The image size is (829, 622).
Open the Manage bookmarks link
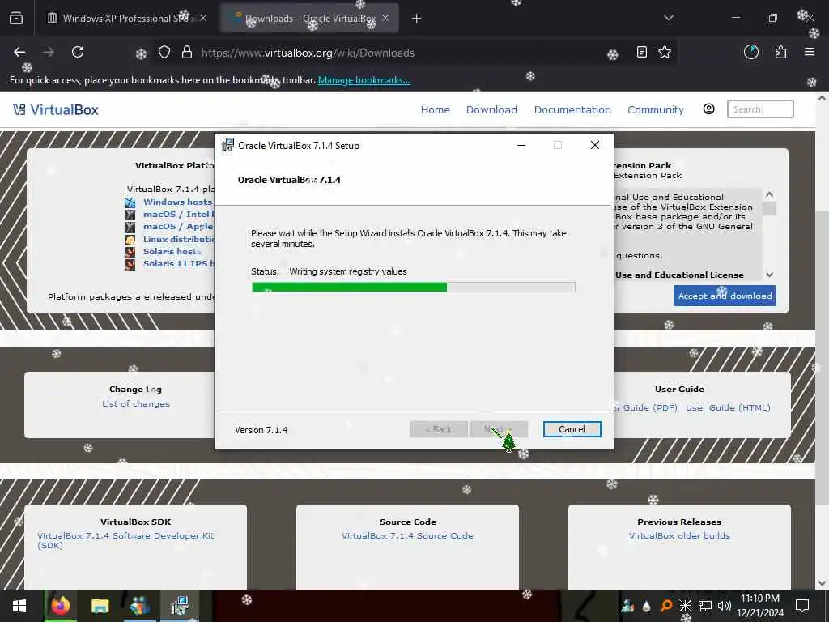[363, 80]
